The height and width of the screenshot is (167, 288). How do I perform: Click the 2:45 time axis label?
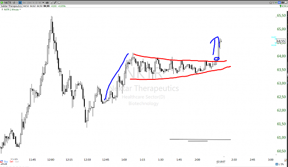tap(253, 160)
